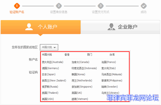Click the 菲律宾菲龙网论坛 watermark link
The height and width of the screenshot is (105, 161).
tap(133, 98)
